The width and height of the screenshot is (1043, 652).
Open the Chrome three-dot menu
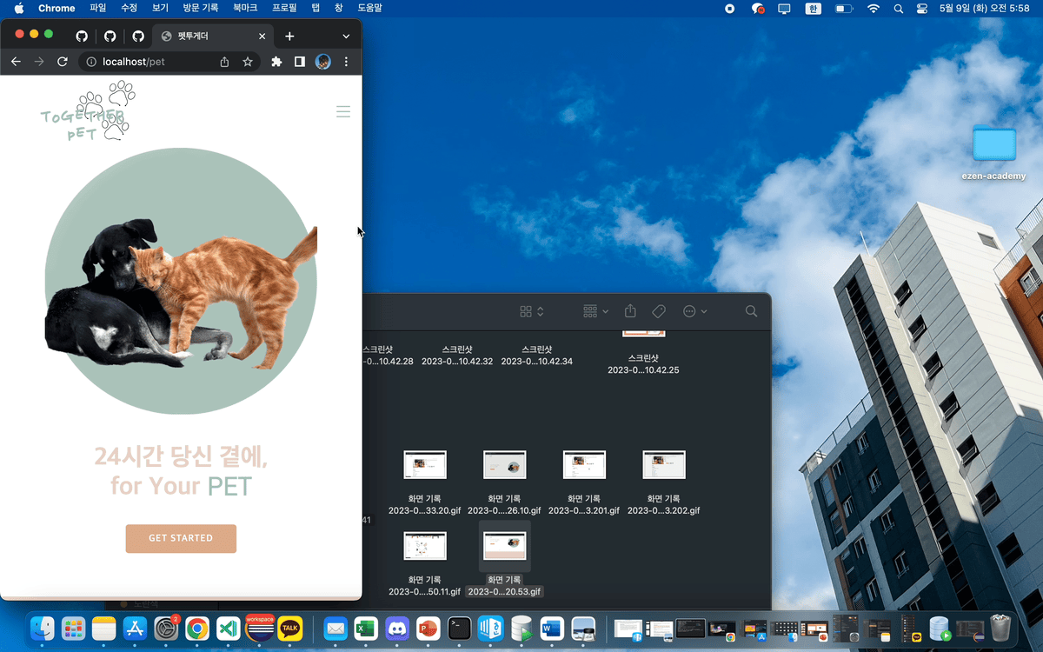[x=346, y=62]
